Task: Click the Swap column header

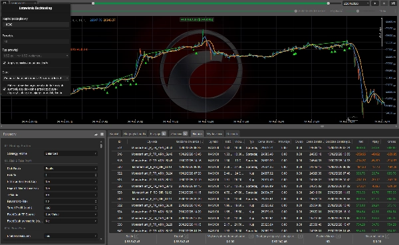Action: (x=299, y=141)
